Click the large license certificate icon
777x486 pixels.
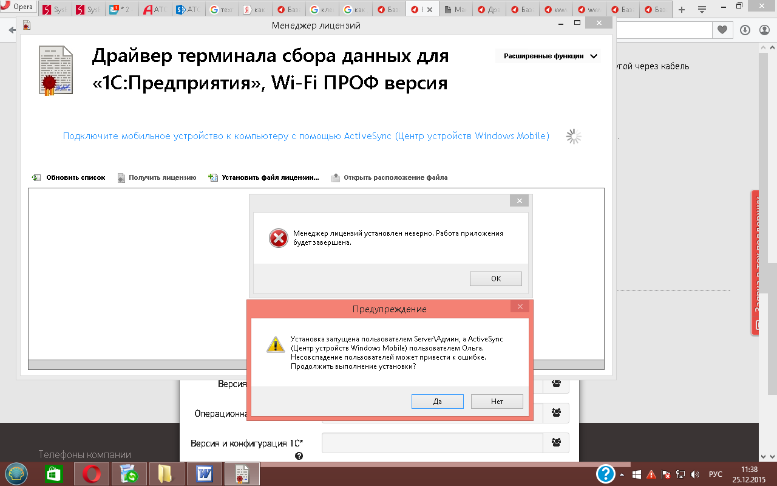[x=56, y=71]
